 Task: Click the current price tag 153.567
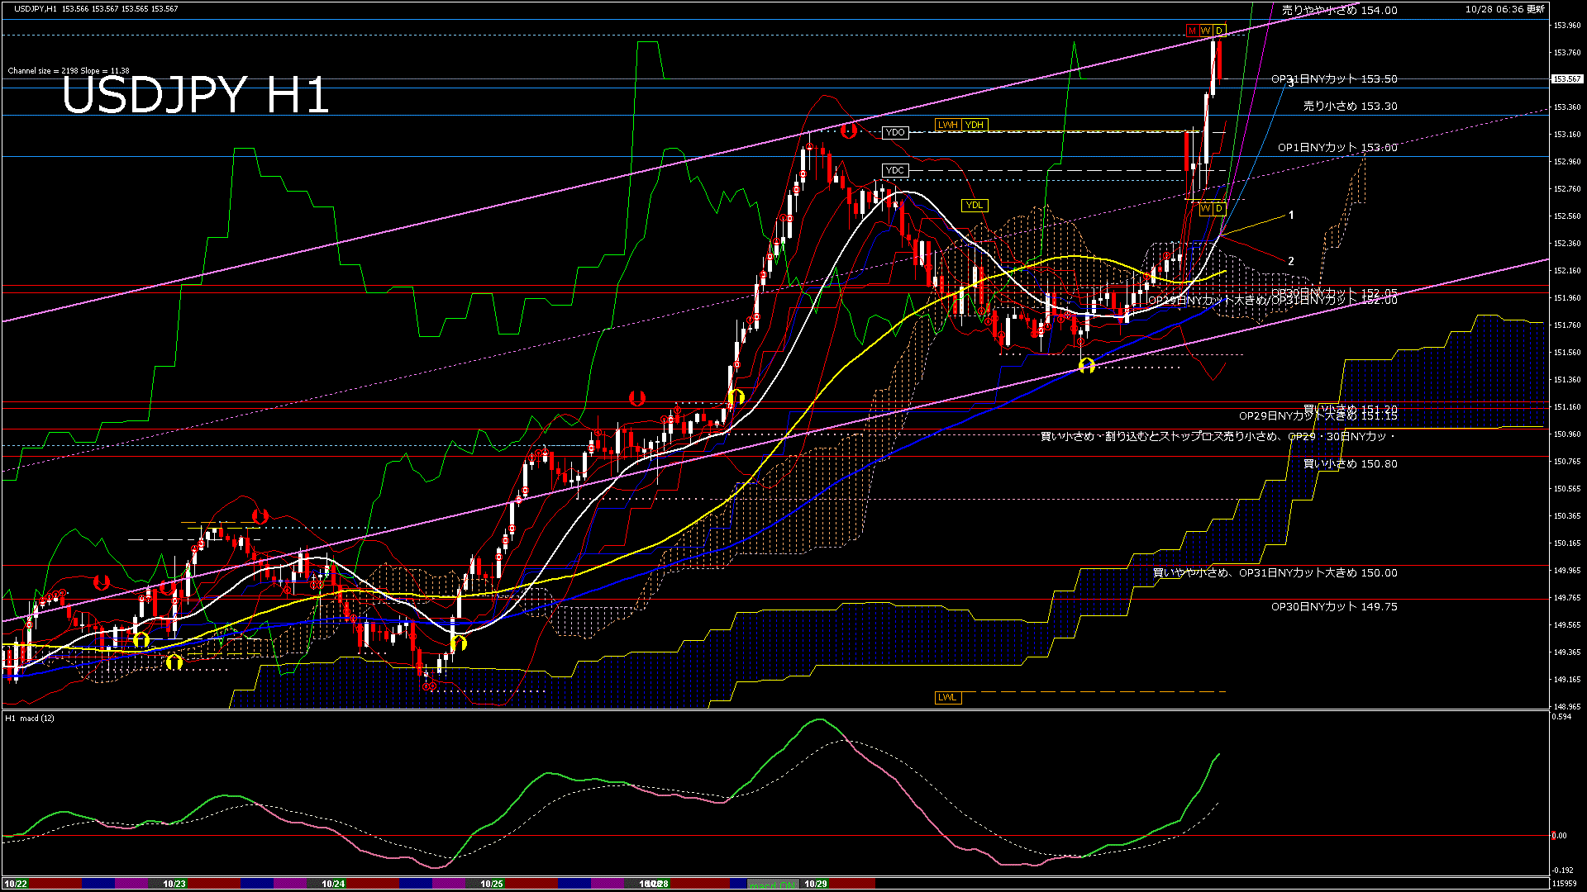[x=1566, y=79]
